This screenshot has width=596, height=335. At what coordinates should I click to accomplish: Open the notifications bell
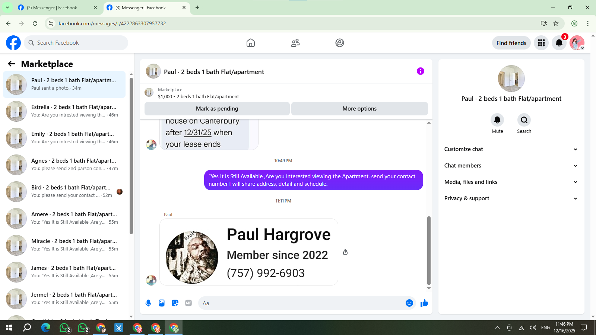click(559, 43)
